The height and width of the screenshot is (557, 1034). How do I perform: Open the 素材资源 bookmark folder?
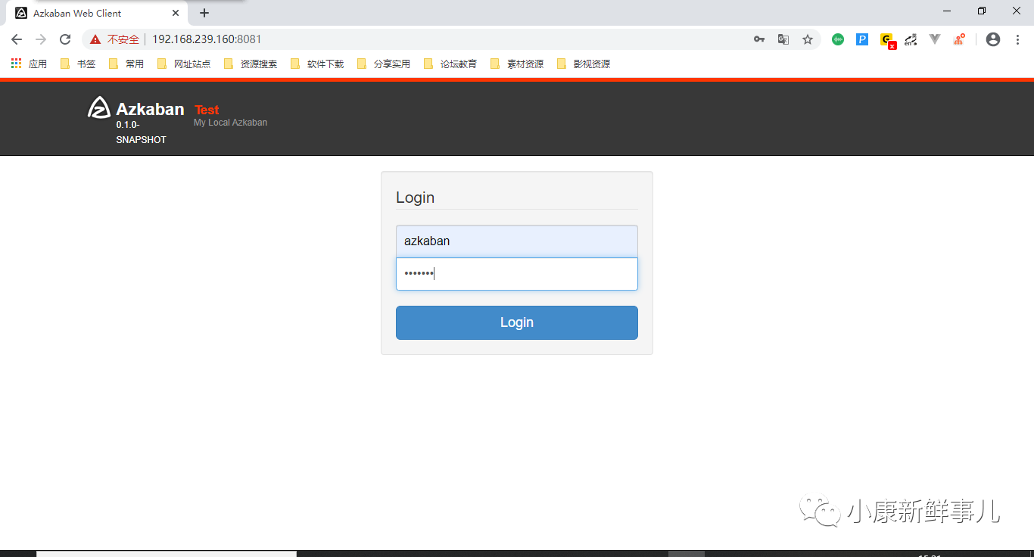coord(517,64)
